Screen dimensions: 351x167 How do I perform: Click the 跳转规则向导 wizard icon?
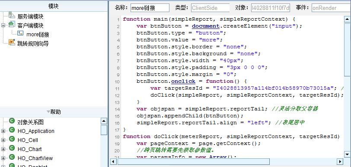(12, 42)
